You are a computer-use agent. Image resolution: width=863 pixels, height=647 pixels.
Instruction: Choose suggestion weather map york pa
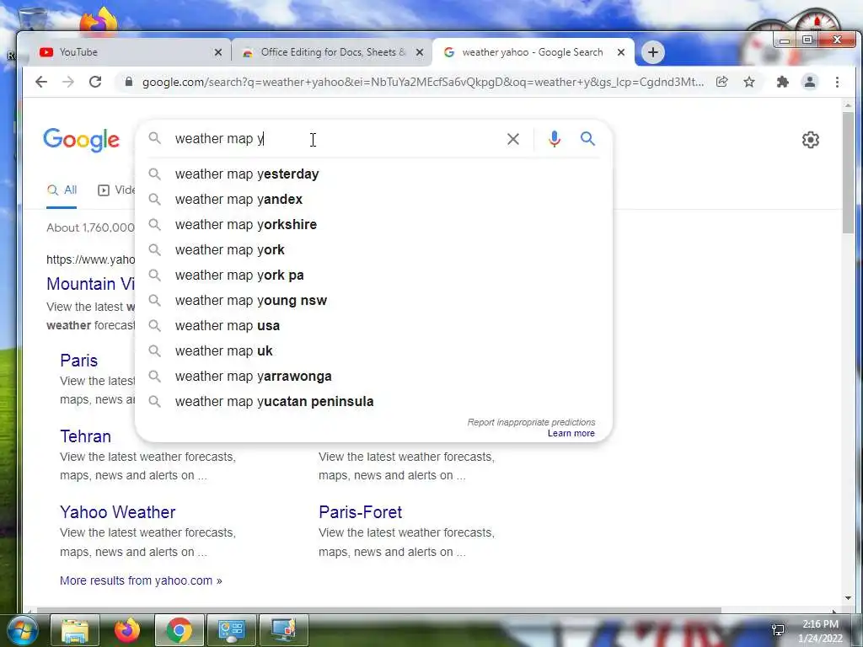(373, 275)
